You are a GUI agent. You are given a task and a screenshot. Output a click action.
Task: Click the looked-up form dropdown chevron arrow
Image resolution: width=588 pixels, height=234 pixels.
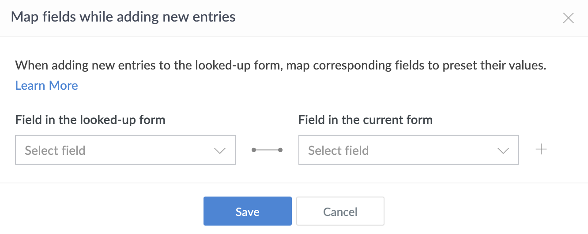pyautogui.click(x=219, y=150)
